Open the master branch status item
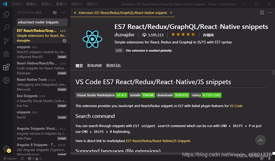The image size is (275, 161). click(x=10, y=159)
